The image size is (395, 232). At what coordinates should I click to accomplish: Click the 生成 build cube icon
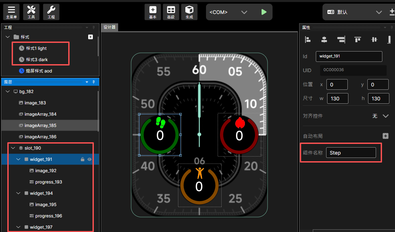(189, 12)
